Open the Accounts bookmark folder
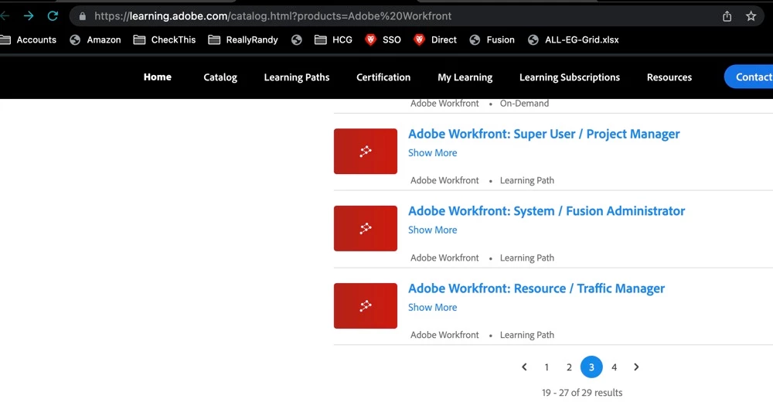This screenshot has height=406, width=773. coord(28,40)
